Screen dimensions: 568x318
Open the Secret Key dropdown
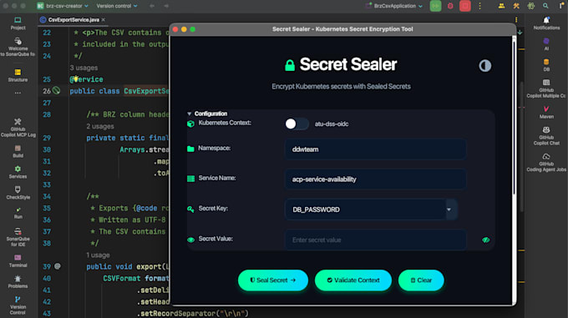449,209
